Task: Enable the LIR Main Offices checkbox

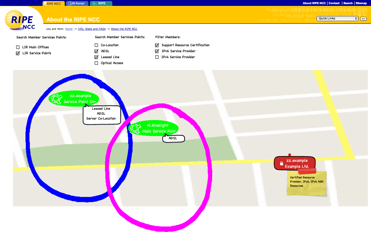Action: click(17, 47)
